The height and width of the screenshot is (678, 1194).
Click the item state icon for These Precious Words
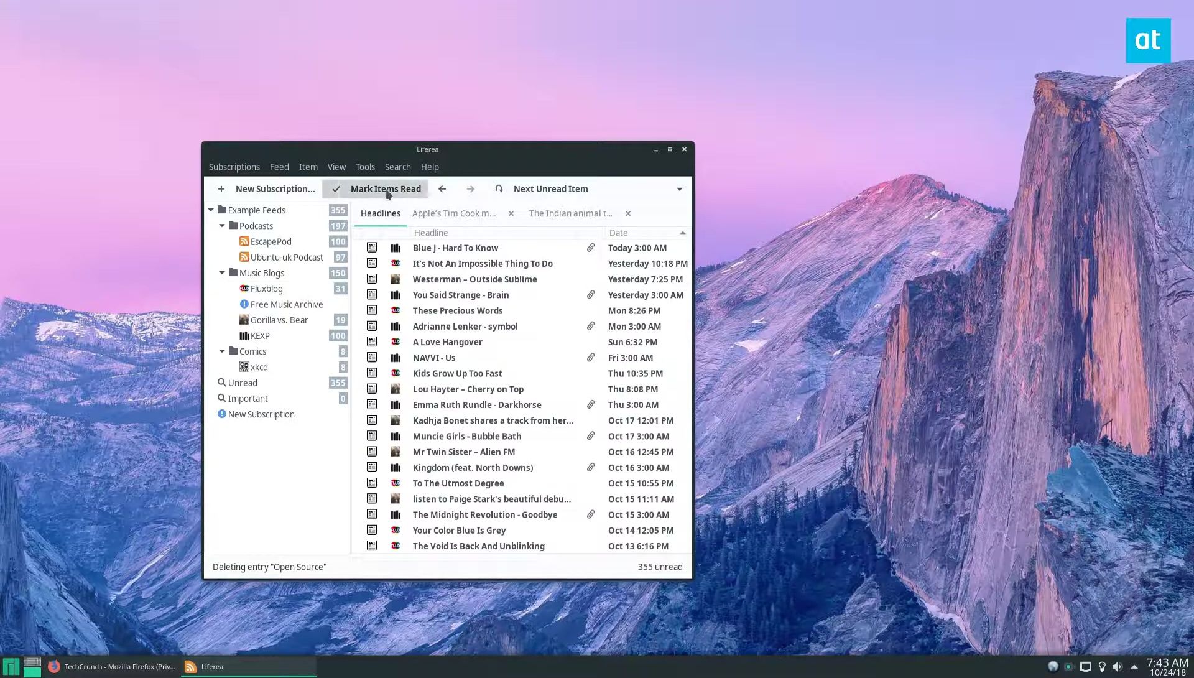click(372, 310)
